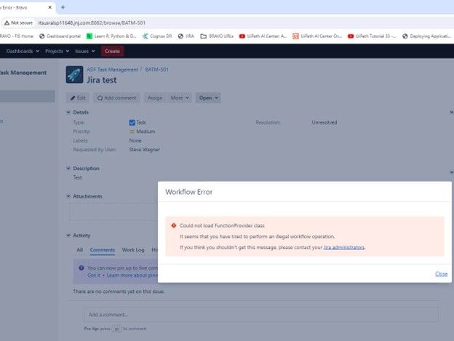Open Deploying Applicati... bookmark
Screen dimensions: 454x341
(x=426, y=36)
